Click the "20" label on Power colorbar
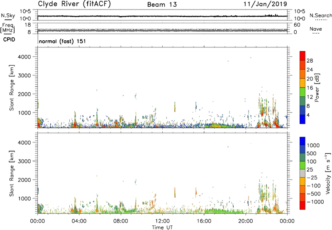The image size is (332, 230). click(x=310, y=79)
